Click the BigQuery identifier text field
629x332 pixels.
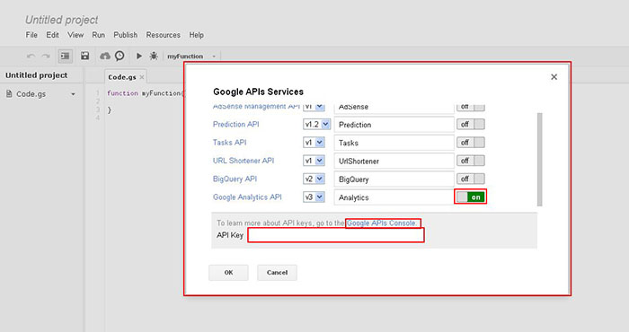(394, 179)
